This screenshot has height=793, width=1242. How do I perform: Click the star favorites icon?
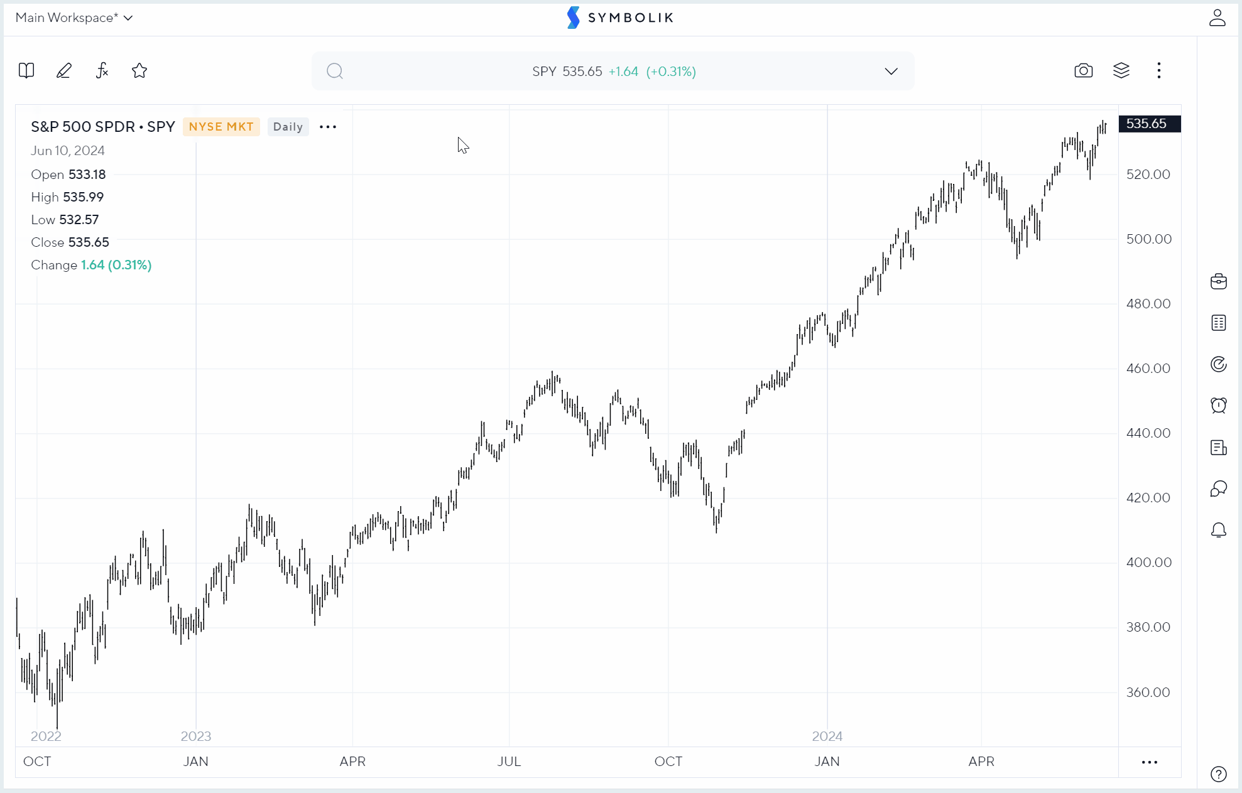pos(139,70)
